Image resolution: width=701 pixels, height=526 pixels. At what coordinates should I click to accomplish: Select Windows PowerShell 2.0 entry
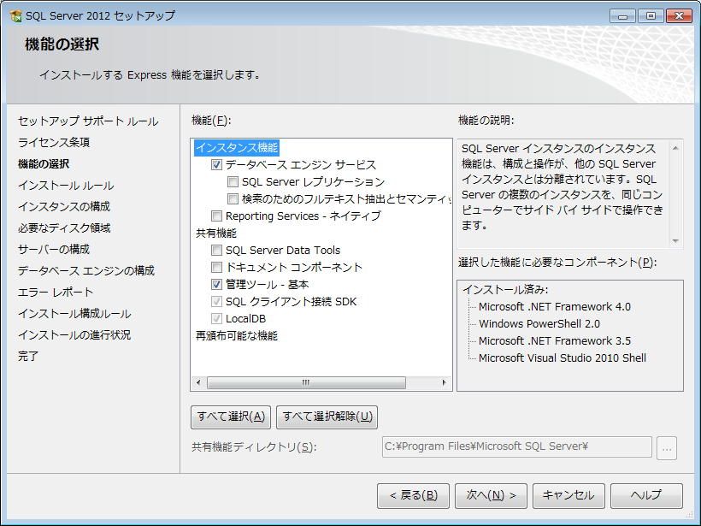coord(539,324)
